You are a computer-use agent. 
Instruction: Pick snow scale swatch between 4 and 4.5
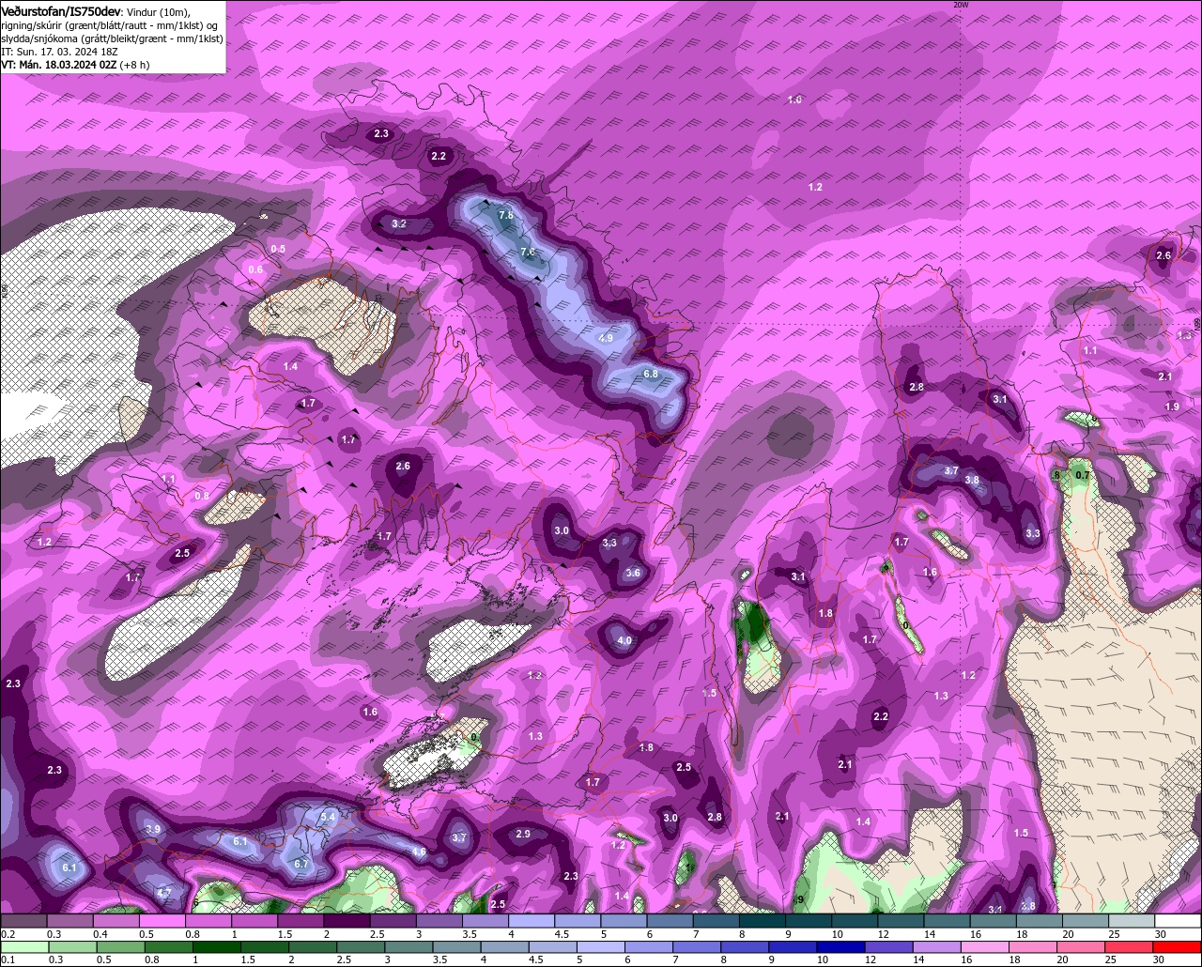pos(531,920)
